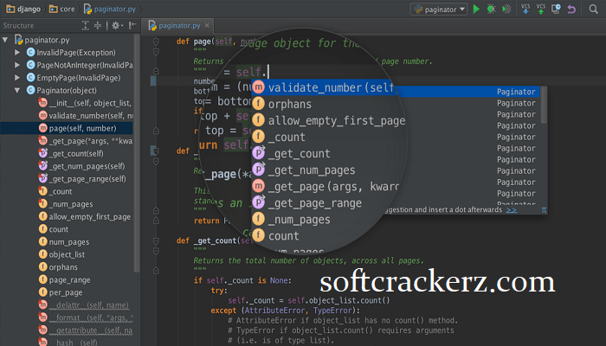Select per_page field in Structure tree
The width and height of the screenshot is (606, 346).
pos(61,292)
